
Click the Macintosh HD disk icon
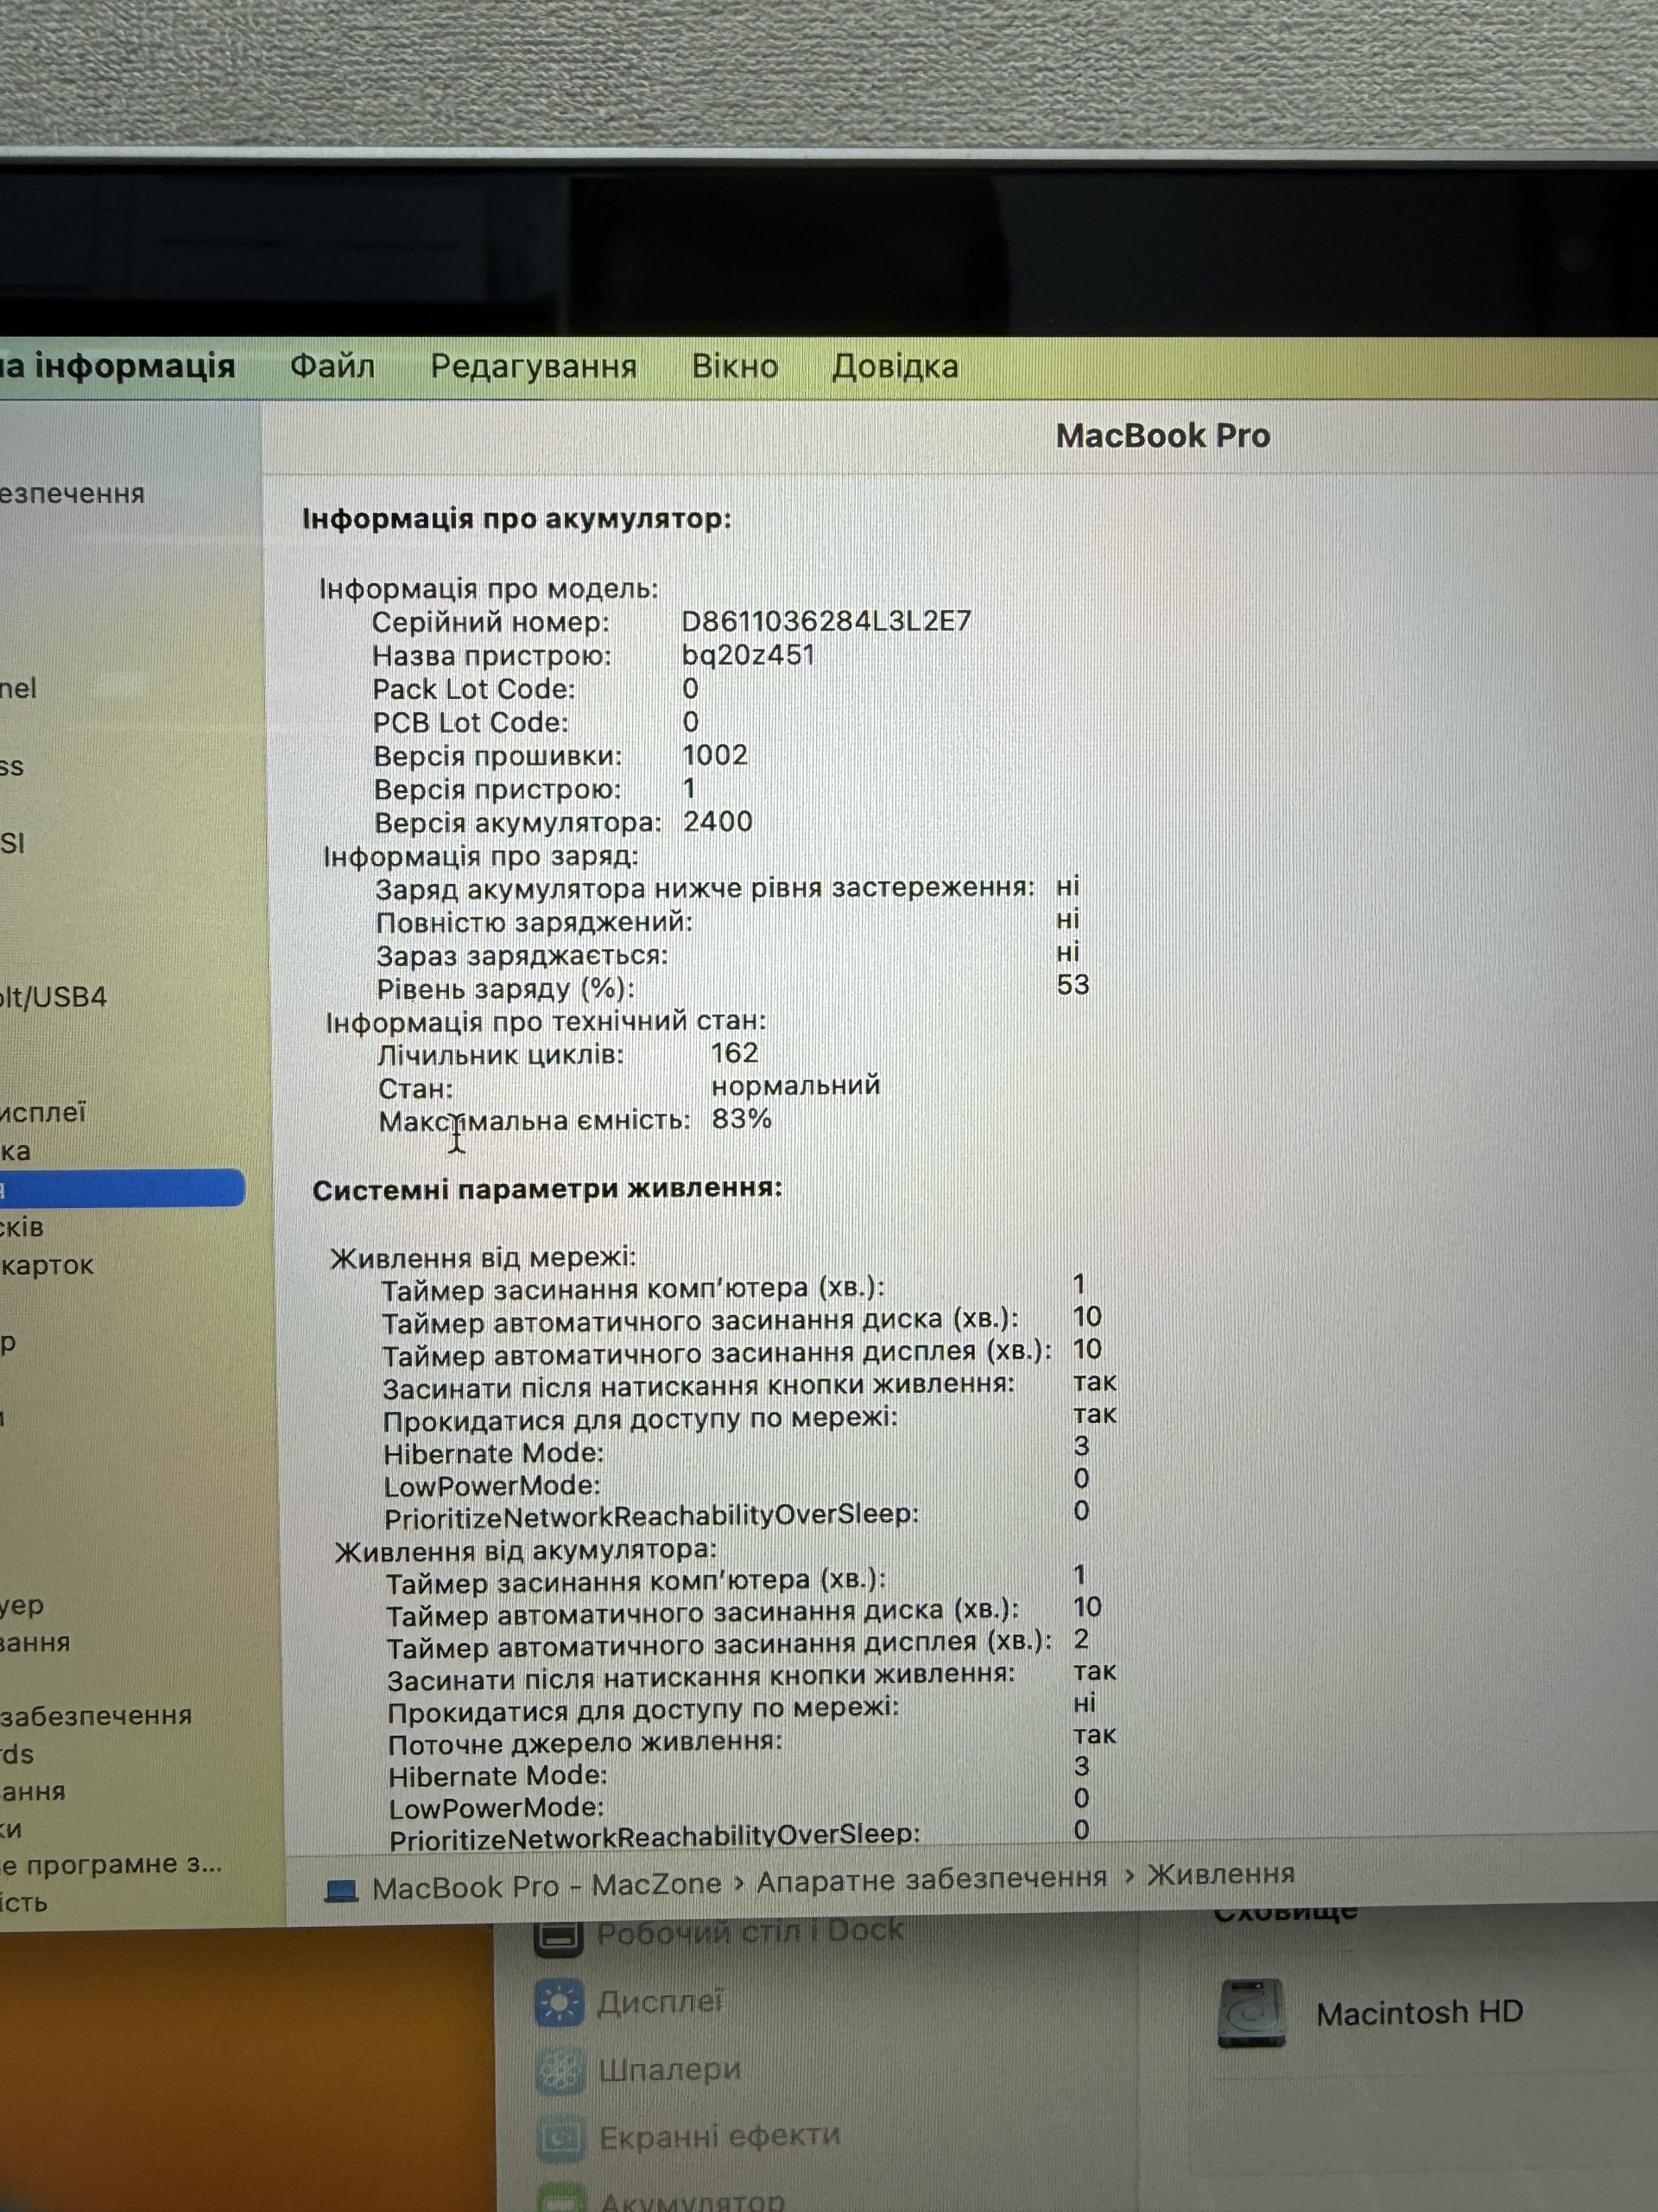coord(1251,2013)
